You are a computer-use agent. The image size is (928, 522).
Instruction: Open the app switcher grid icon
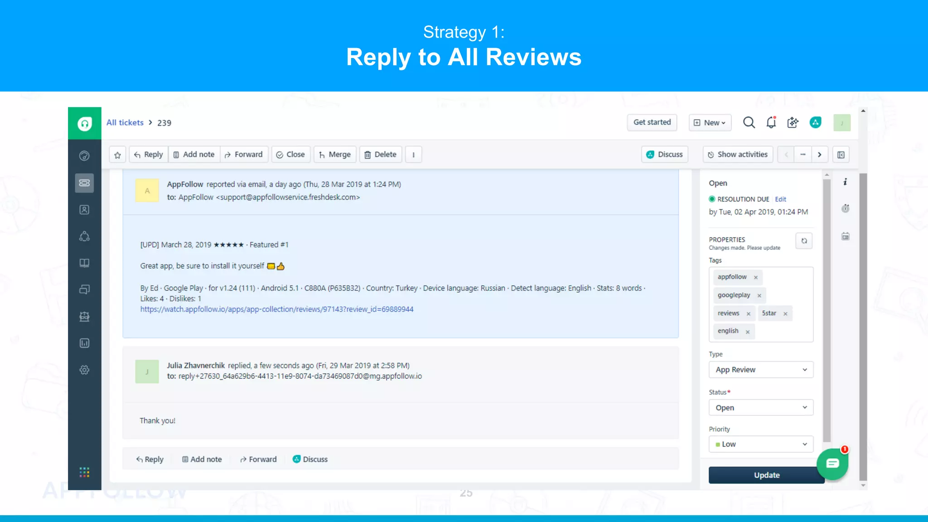84,472
